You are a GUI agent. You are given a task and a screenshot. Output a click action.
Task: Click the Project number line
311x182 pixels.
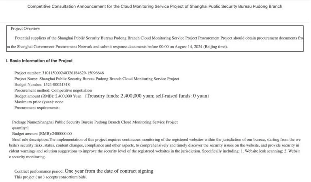point(59,73)
